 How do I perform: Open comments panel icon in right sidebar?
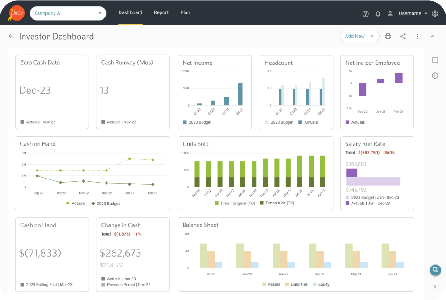(x=435, y=61)
